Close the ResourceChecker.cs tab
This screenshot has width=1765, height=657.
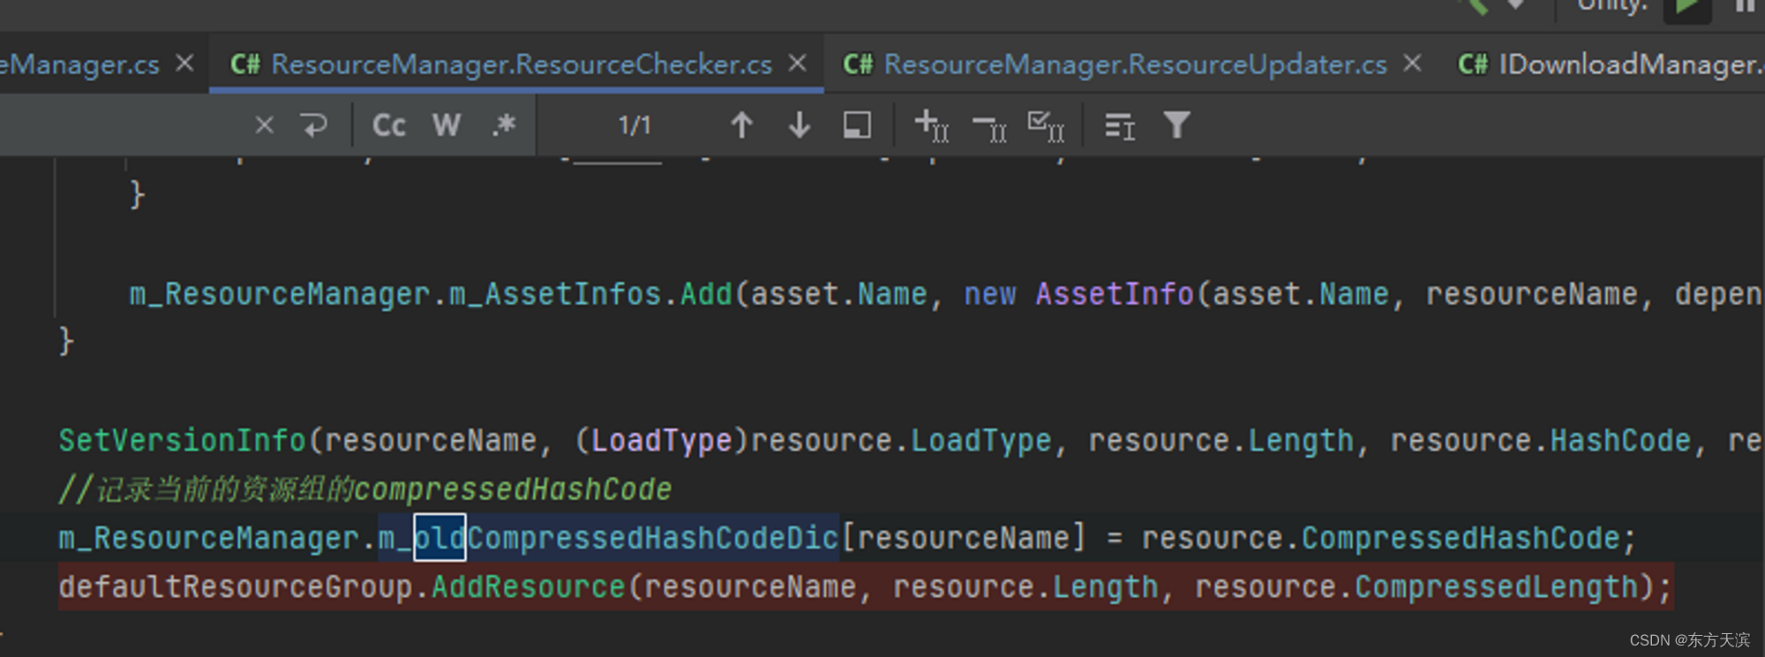(798, 63)
